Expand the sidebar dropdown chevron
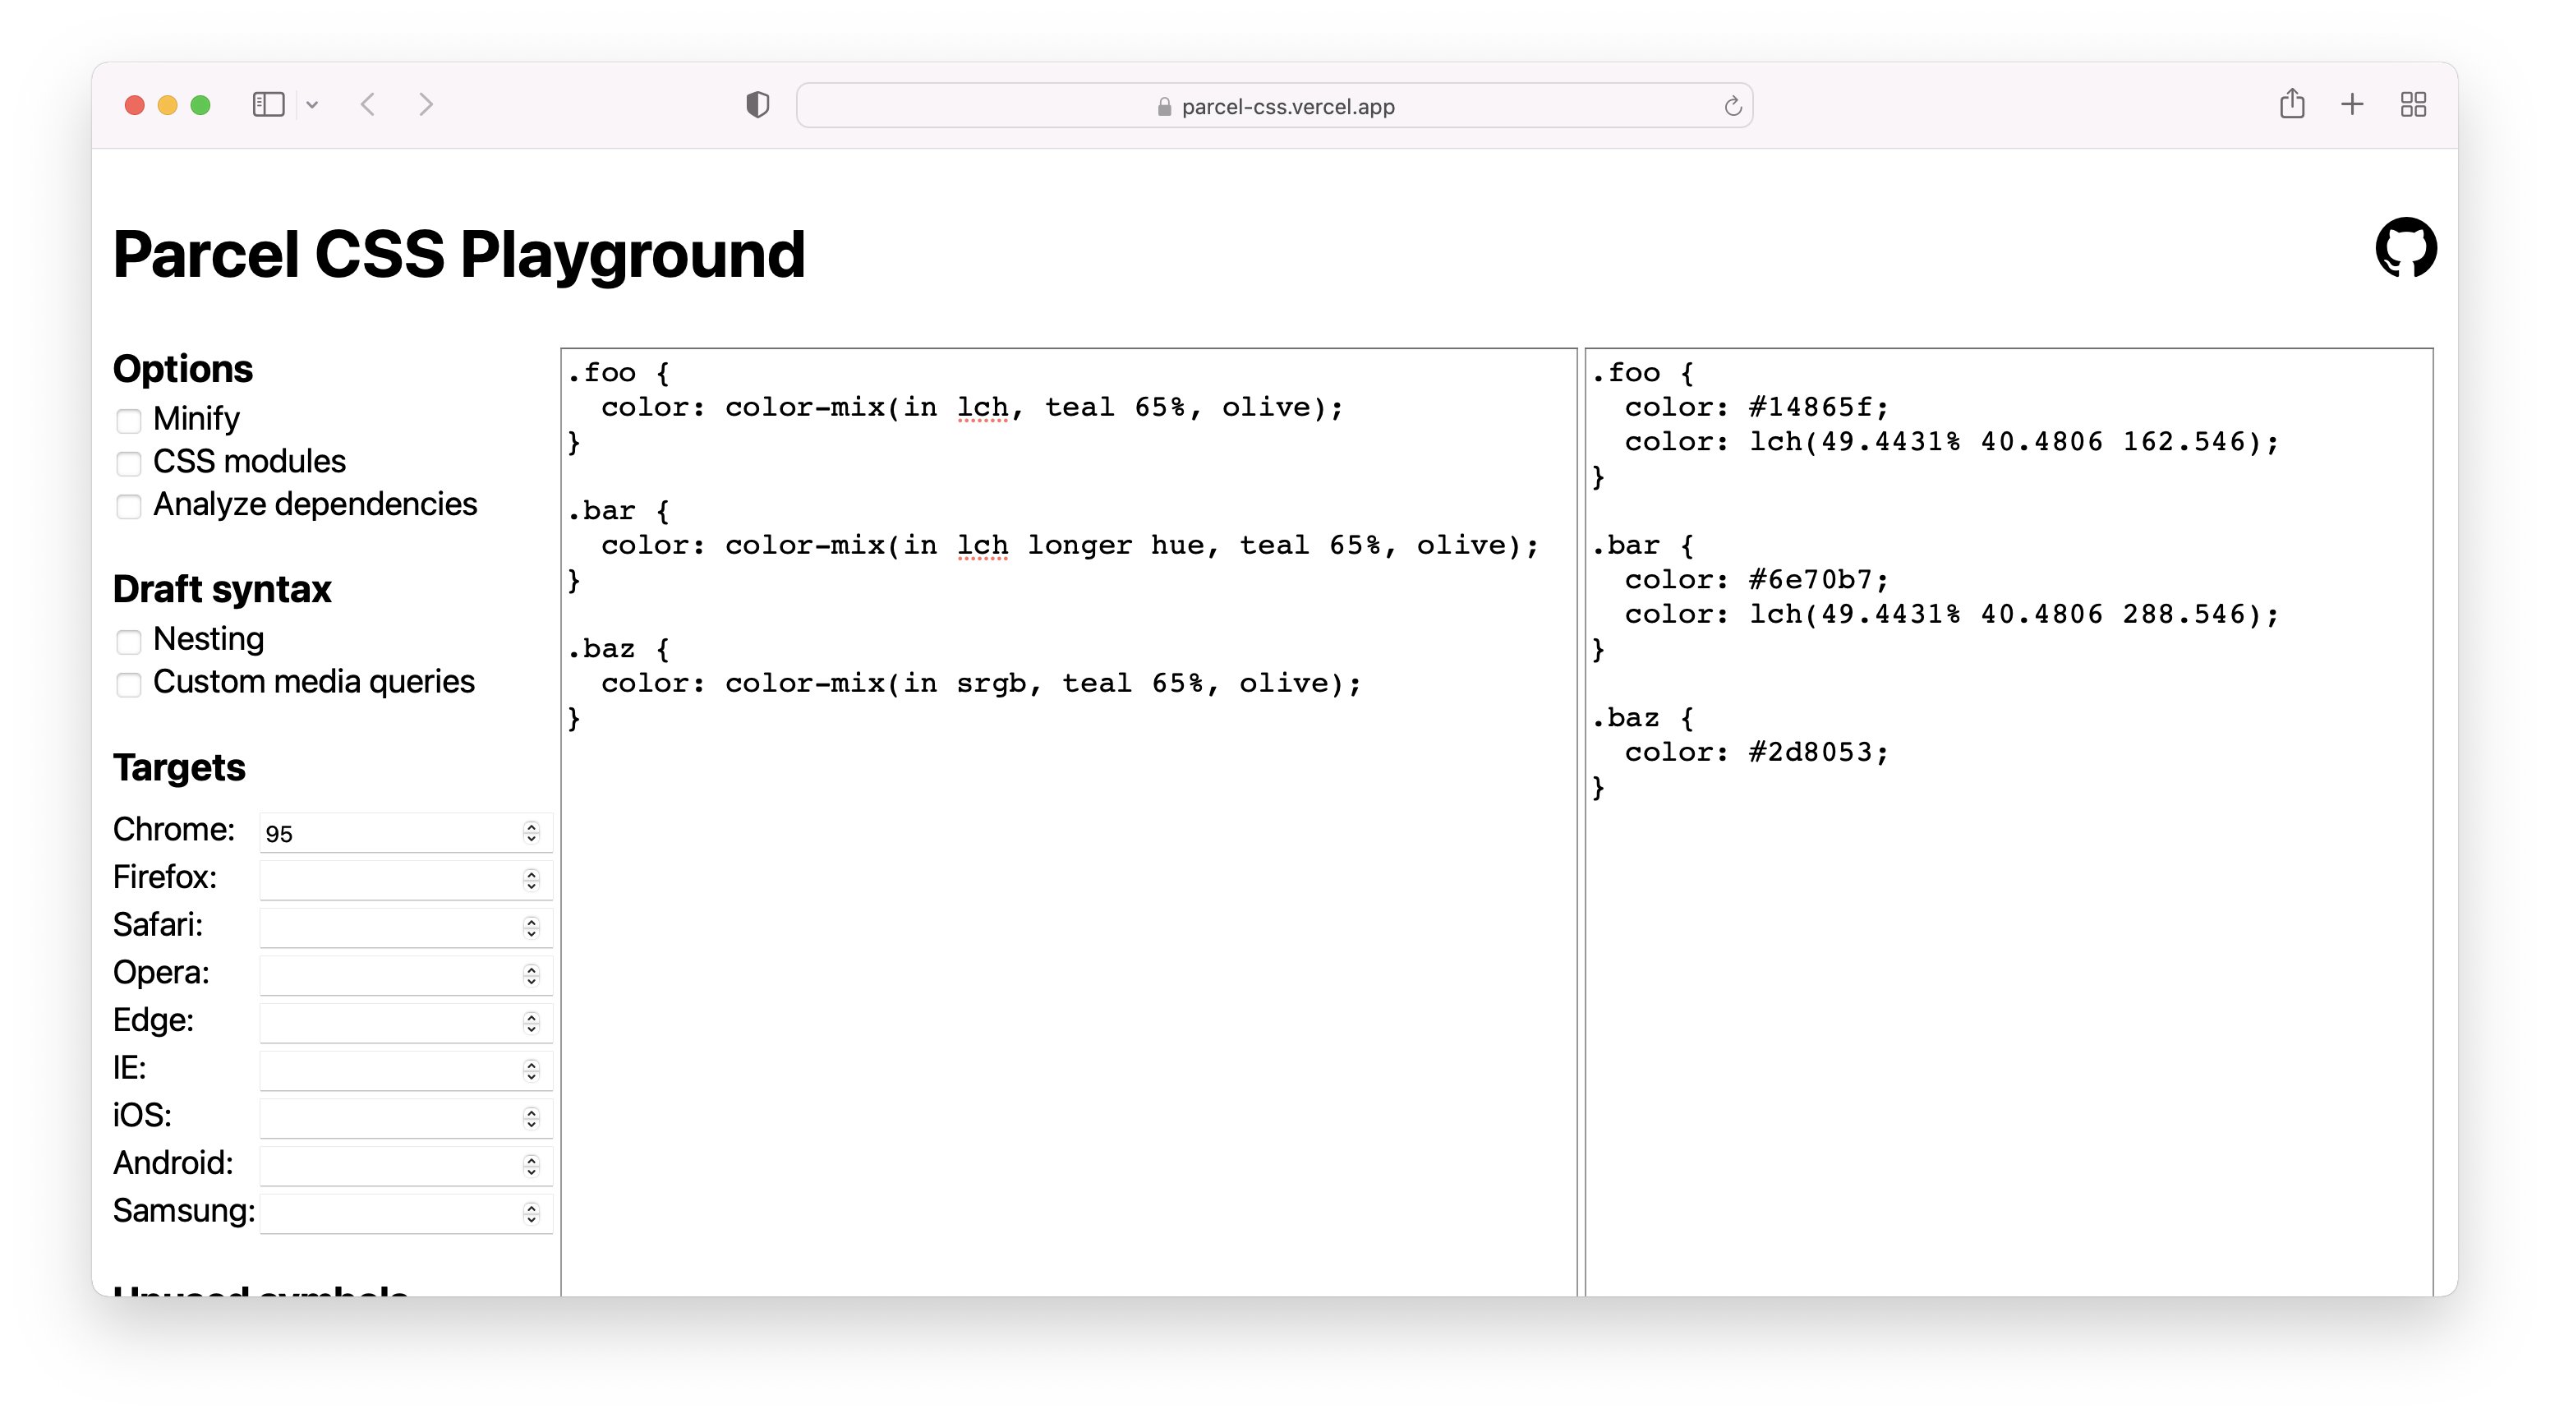Screen dimensions: 2550x1418 click(312, 105)
